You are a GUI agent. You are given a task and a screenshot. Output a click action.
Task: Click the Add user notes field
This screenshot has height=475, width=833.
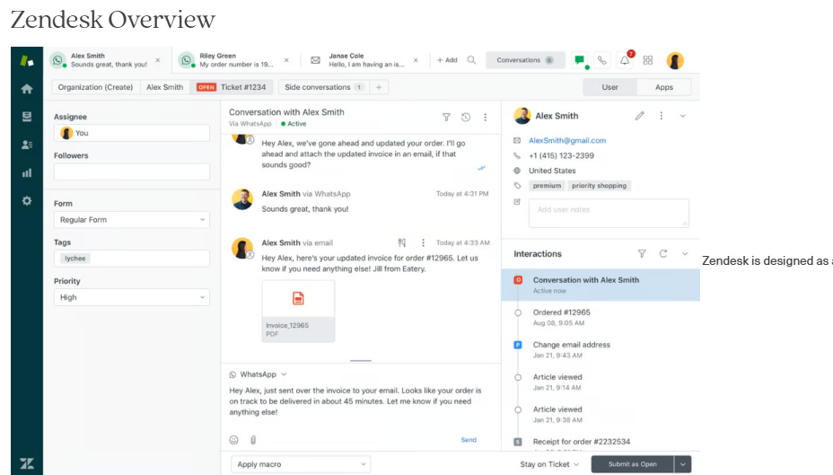[x=609, y=213]
